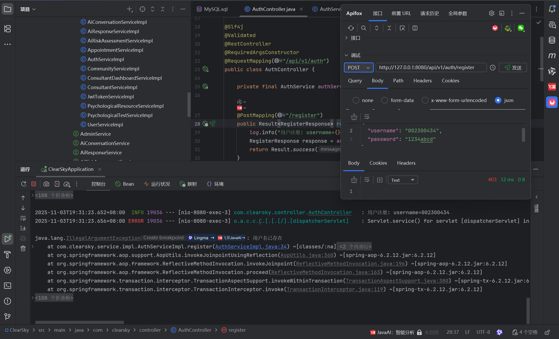Switch to the 请求历史 tab
Screen dimensions: 559x339
click(430, 13)
